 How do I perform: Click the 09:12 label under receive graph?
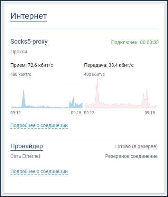pyautogui.click(x=16, y=113)
